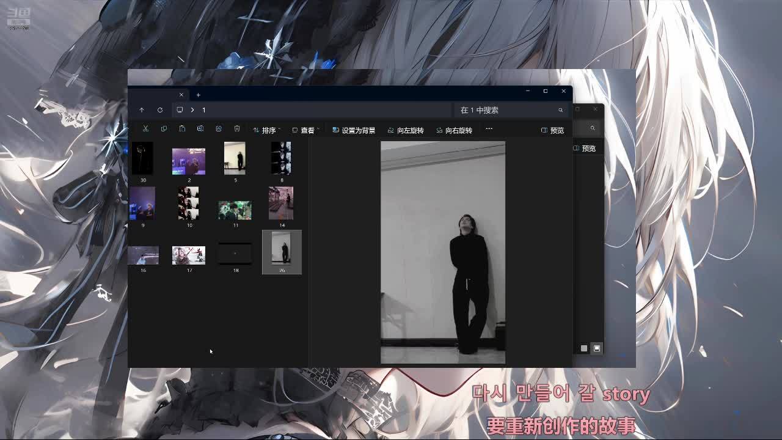The height and width of the screenshot is (440, 782).
Task: Switch back window to details view icon
Action: click(584, 348)
